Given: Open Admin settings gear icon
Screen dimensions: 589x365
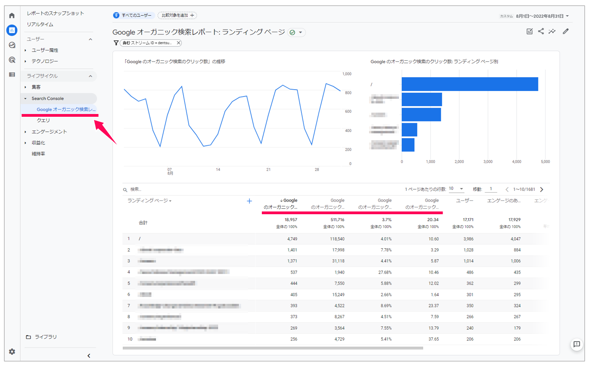Looking at the screenshot, I should (12, 352).
